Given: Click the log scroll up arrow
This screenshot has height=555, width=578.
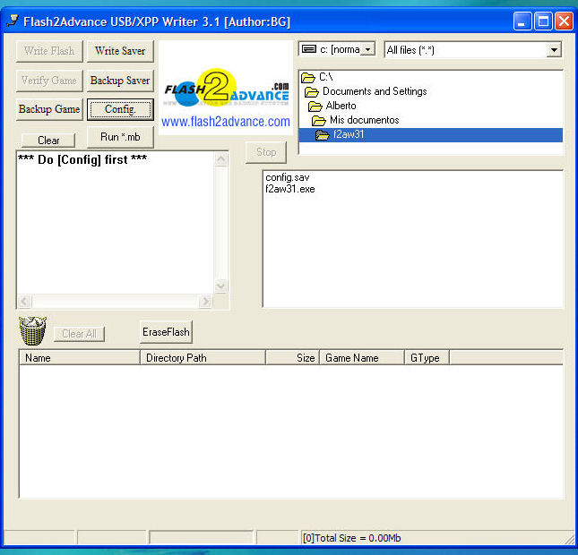Looking at the screenshot, I should pos(220,159).
